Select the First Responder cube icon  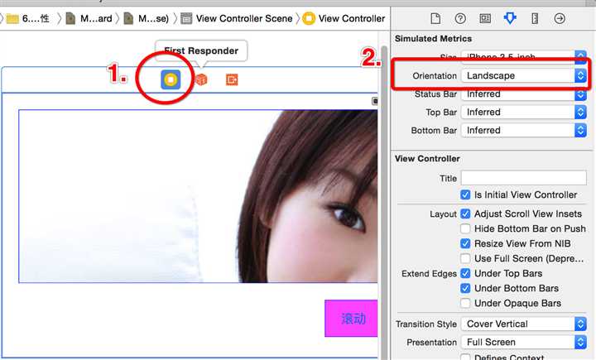point(201,79)
